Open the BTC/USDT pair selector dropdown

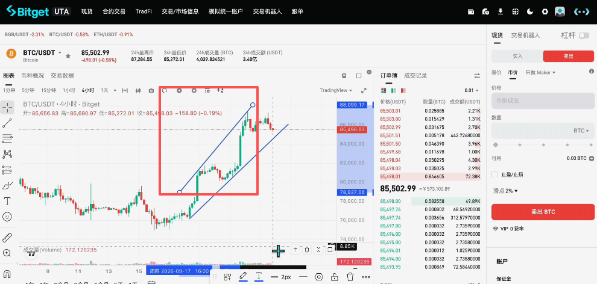(60, 53)
